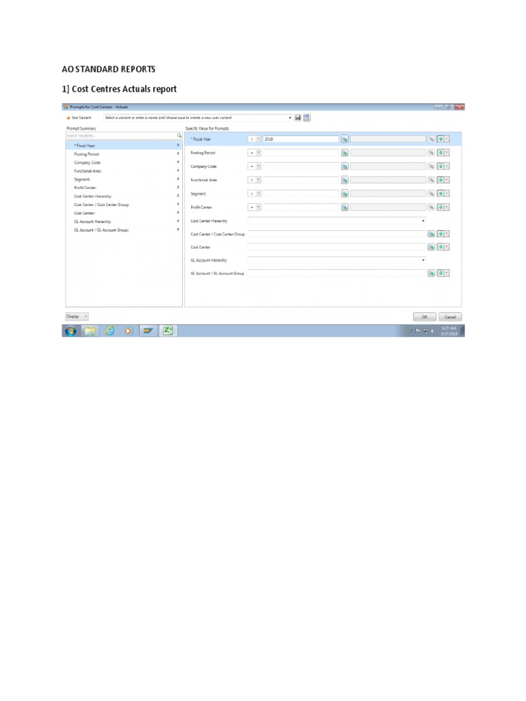
Task: Click the Search variables box
Action: pos(121,136)
